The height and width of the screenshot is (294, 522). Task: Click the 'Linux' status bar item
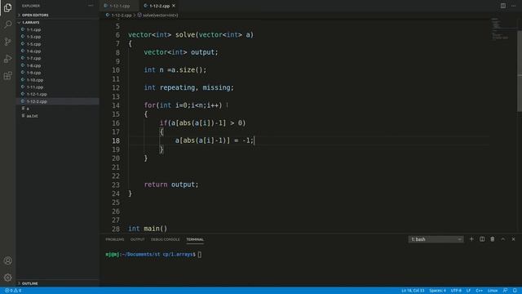pos(493,291)
